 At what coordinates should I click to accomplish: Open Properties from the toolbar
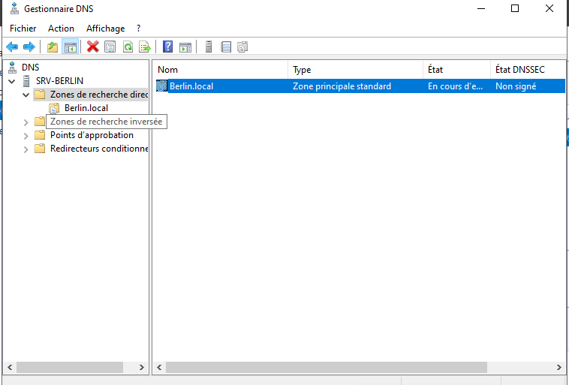[110, 47]
